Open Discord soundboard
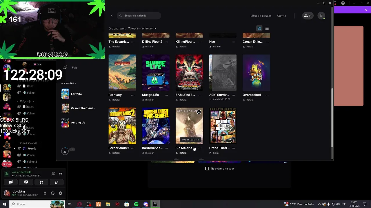This screenshot has width=371, height=208. 57,182
